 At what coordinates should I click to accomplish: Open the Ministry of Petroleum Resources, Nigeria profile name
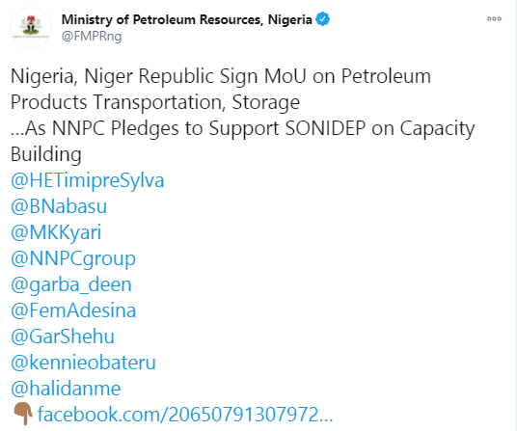(186, 19)
